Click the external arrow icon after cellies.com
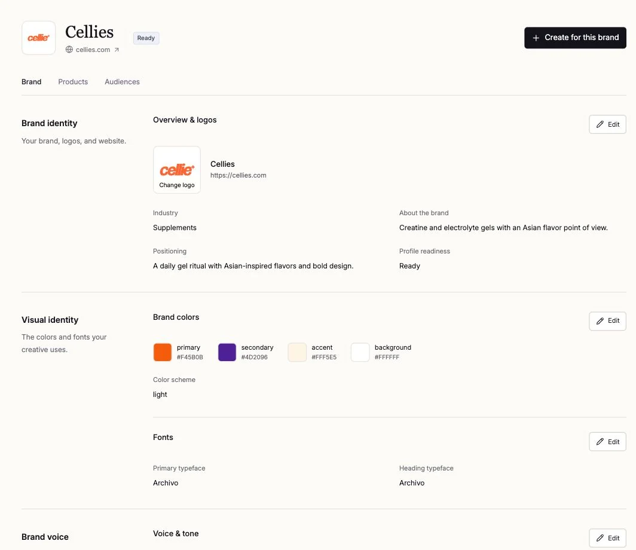 coord(117,50)
